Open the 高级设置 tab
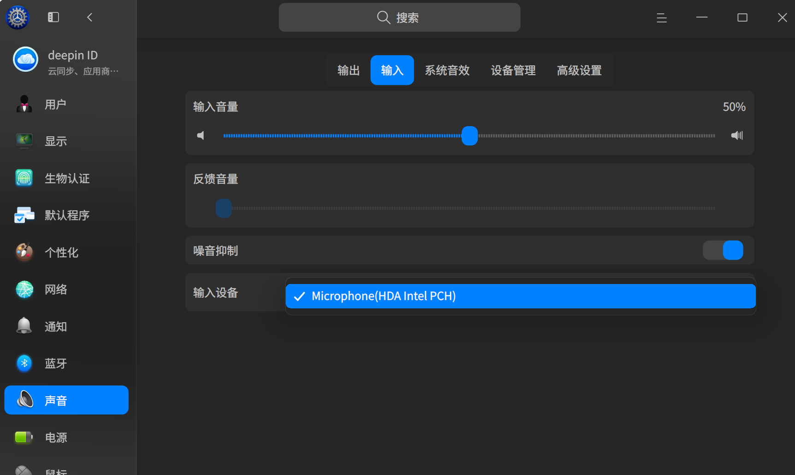795x475 pixels. pyautogui.click(x=579, y=70)
